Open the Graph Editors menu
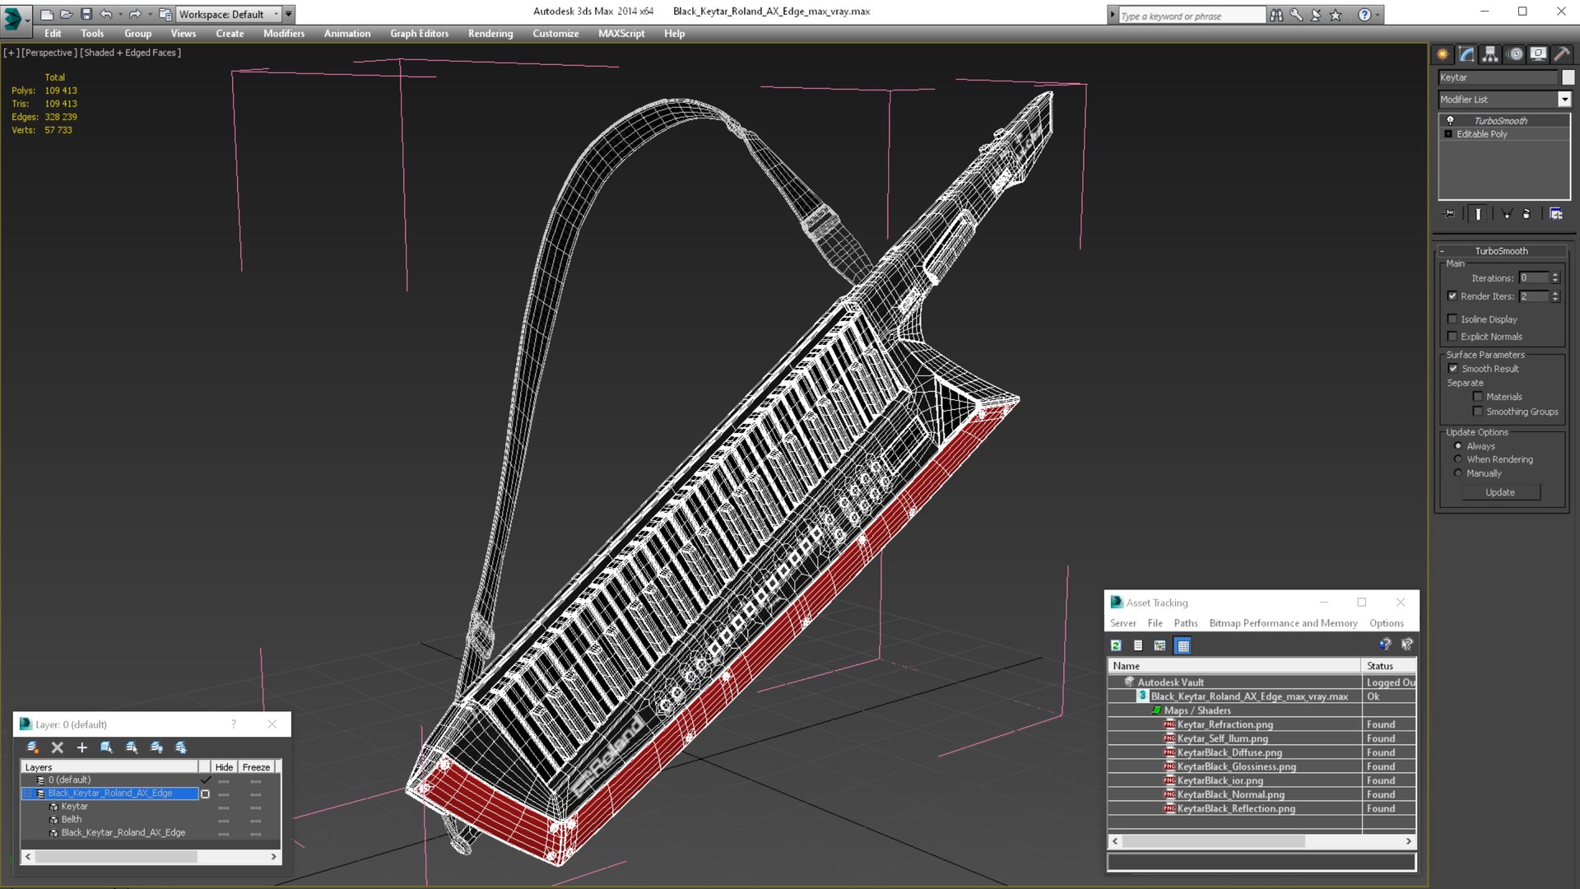The height and width of the screenshot is (889, 1580). point(419,34)
